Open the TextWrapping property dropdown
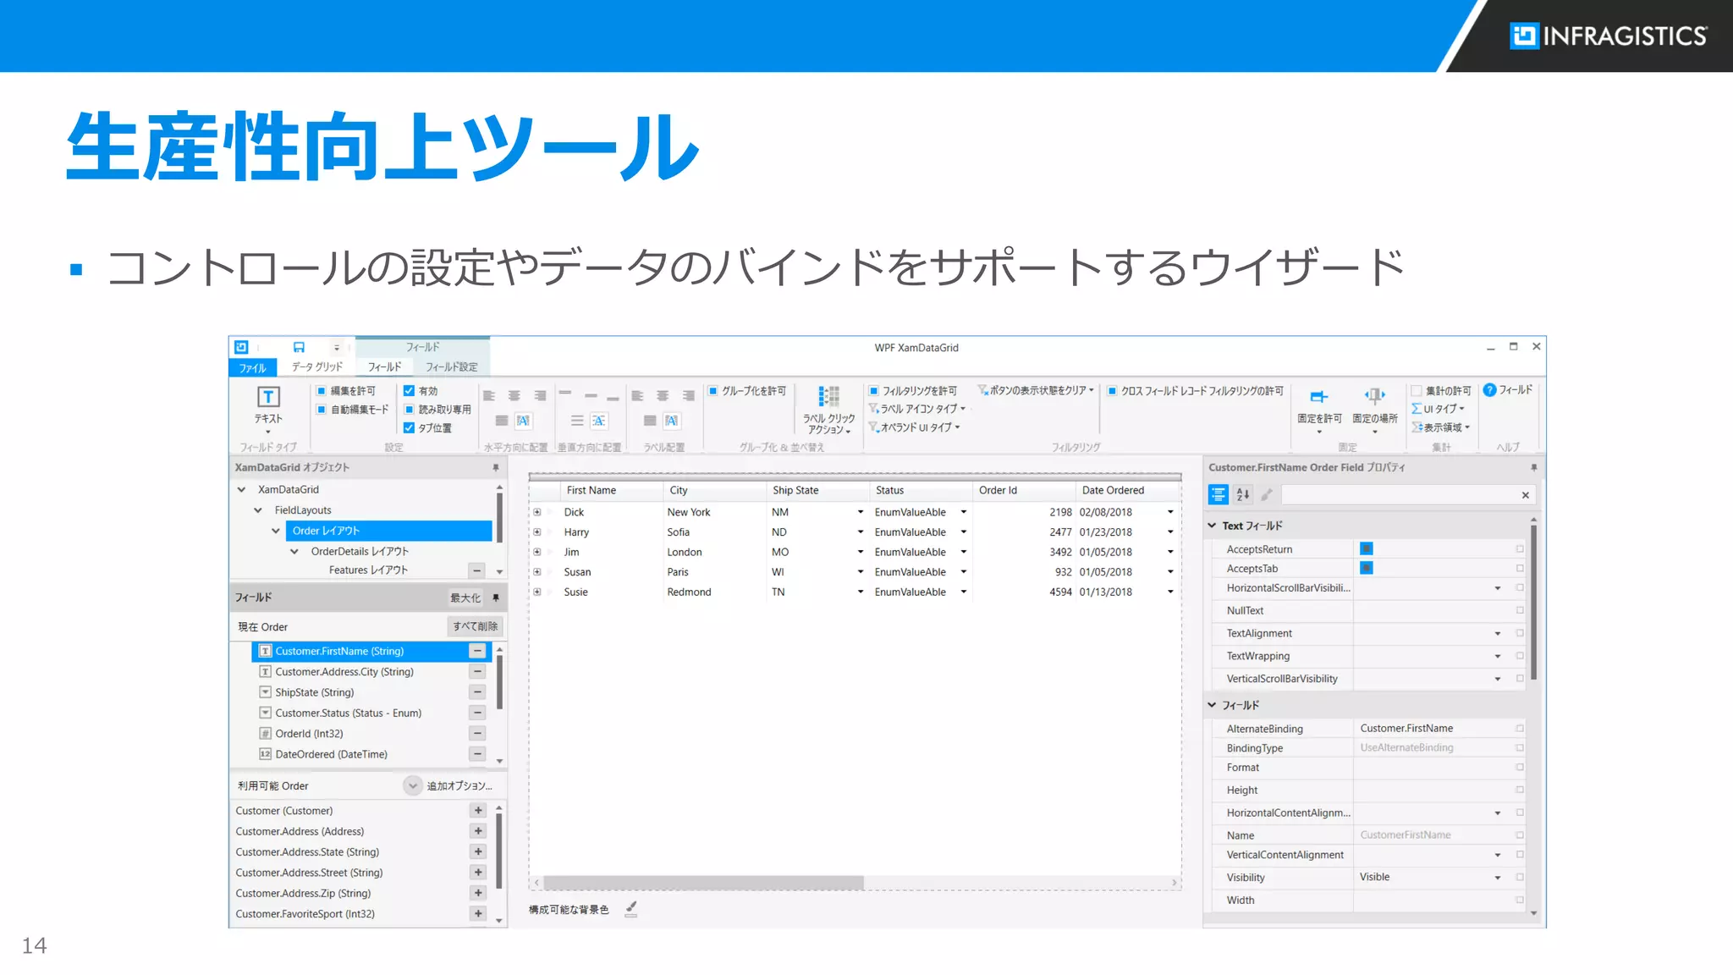This screenshot has width=1733, height=975. click(x=1497, y=656)
